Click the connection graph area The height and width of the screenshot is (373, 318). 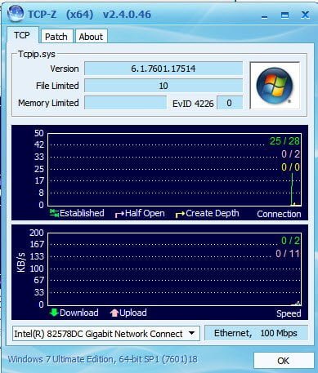(x=174, y=170)
